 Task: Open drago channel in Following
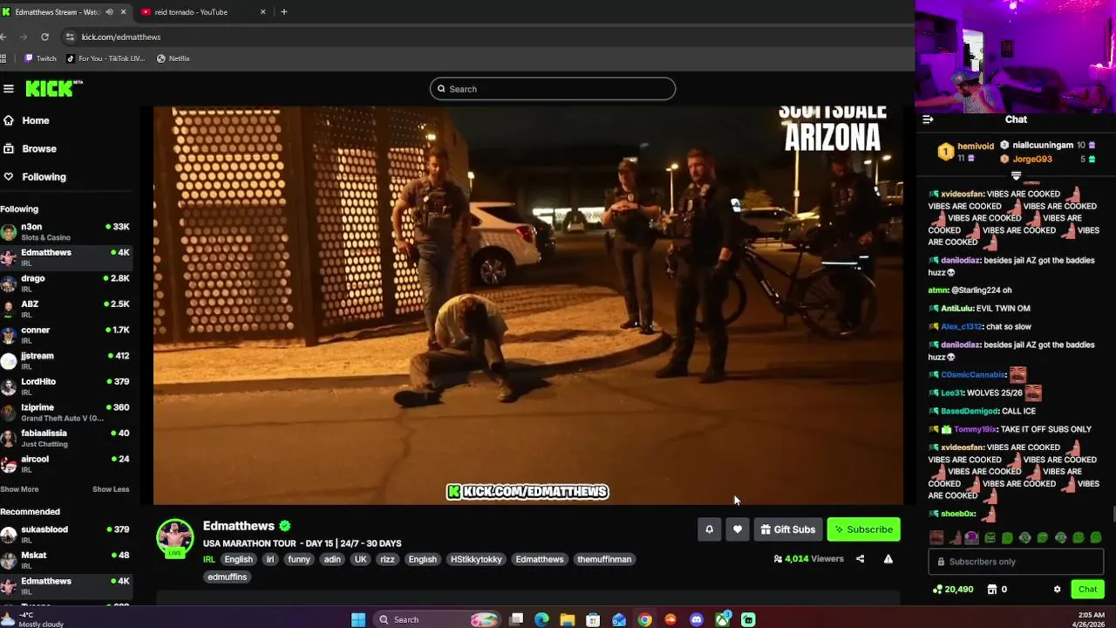pyautogui.click(x=66, y=283)
